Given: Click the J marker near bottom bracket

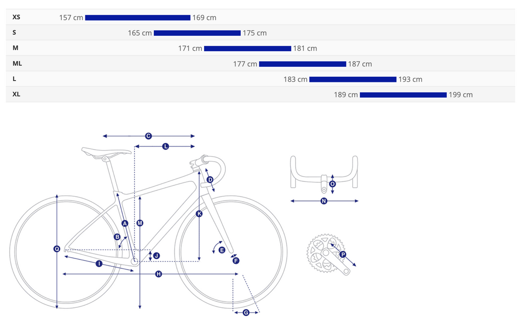Looking at the screenshot, I should pos(156,256).
